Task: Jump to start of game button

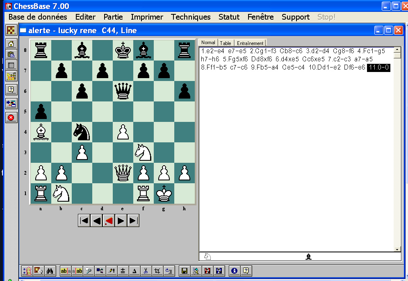Action: pos(84,220)
